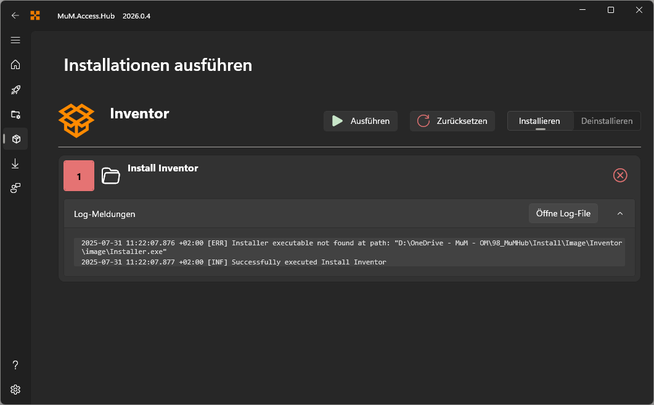Screen dimensions: 654x405
Task: Open the Home view in the sidebar
Action: click(x=15, y=65)
